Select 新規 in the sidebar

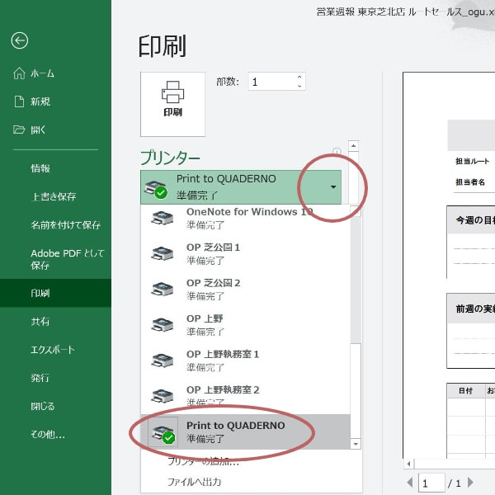point(40,101)
